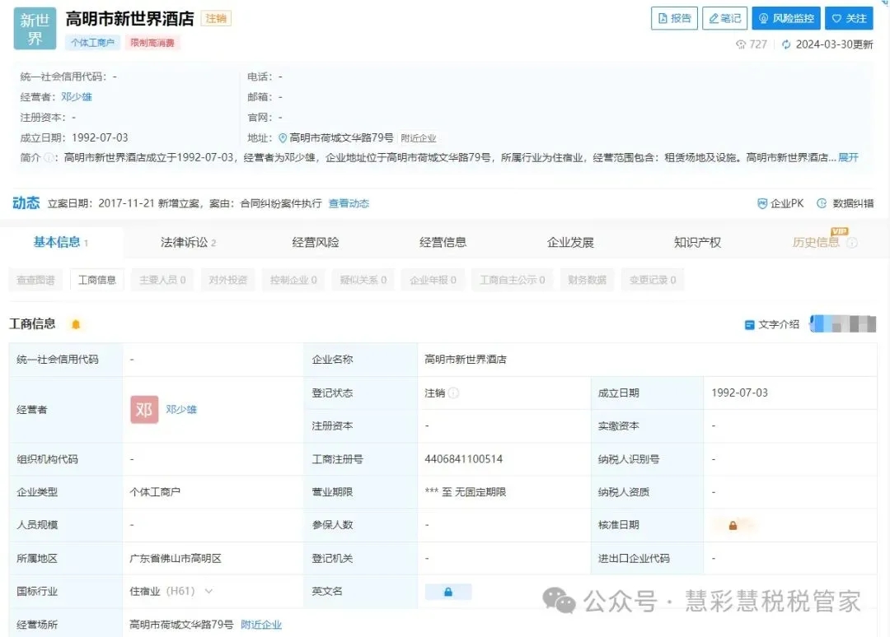The image size is (890, 637).
Task: Click the bell icon next to 工商信息
Action: point(76,324)
